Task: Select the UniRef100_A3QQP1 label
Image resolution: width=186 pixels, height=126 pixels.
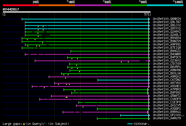Action: pos(167,109)
